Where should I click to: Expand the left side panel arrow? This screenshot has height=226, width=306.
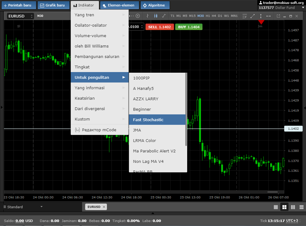[x=2, y=107]
